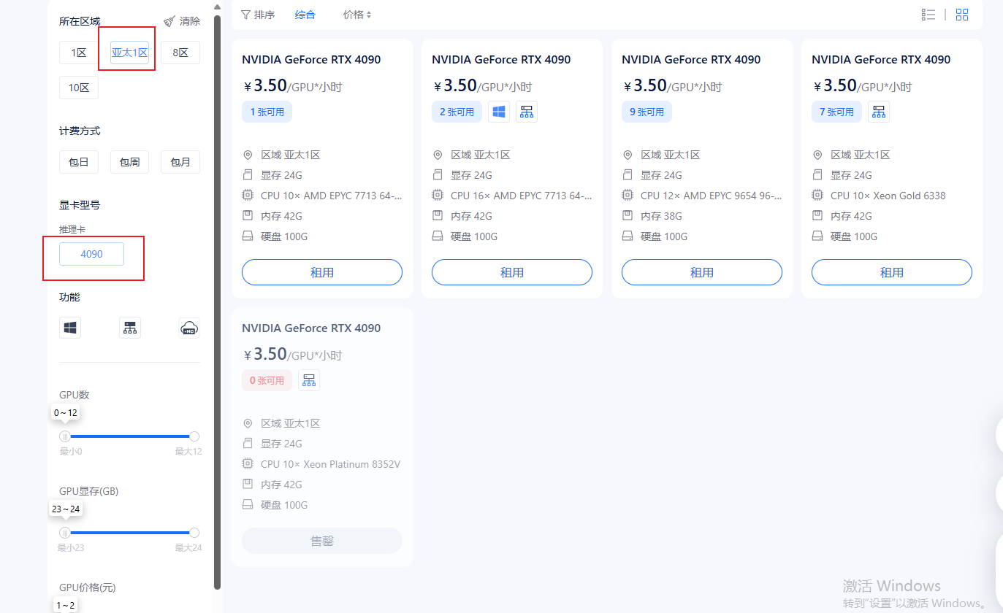Switch to list view layout icon
This screenshot has width=1003, height=613.
(928, 15)
